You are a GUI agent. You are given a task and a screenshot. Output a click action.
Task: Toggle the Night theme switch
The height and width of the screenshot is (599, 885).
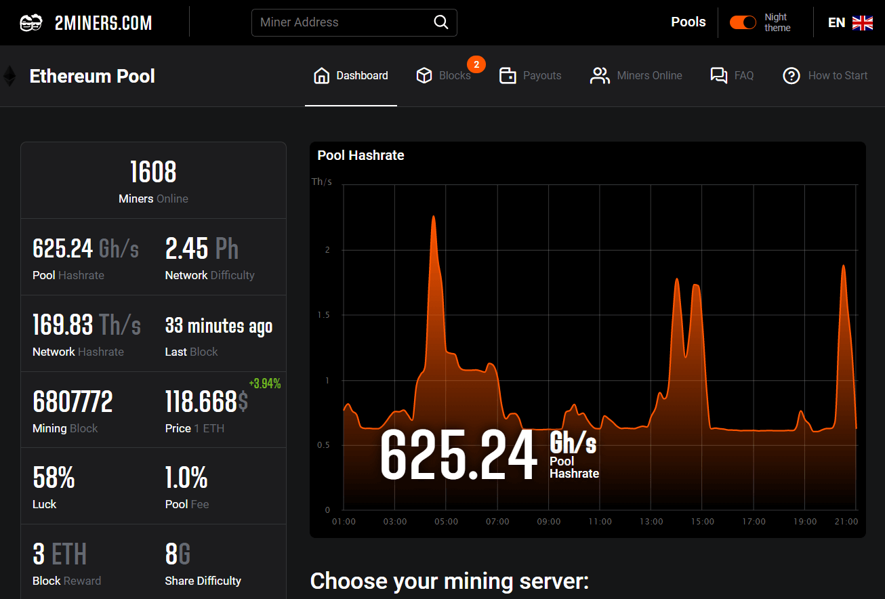(743, 22)
